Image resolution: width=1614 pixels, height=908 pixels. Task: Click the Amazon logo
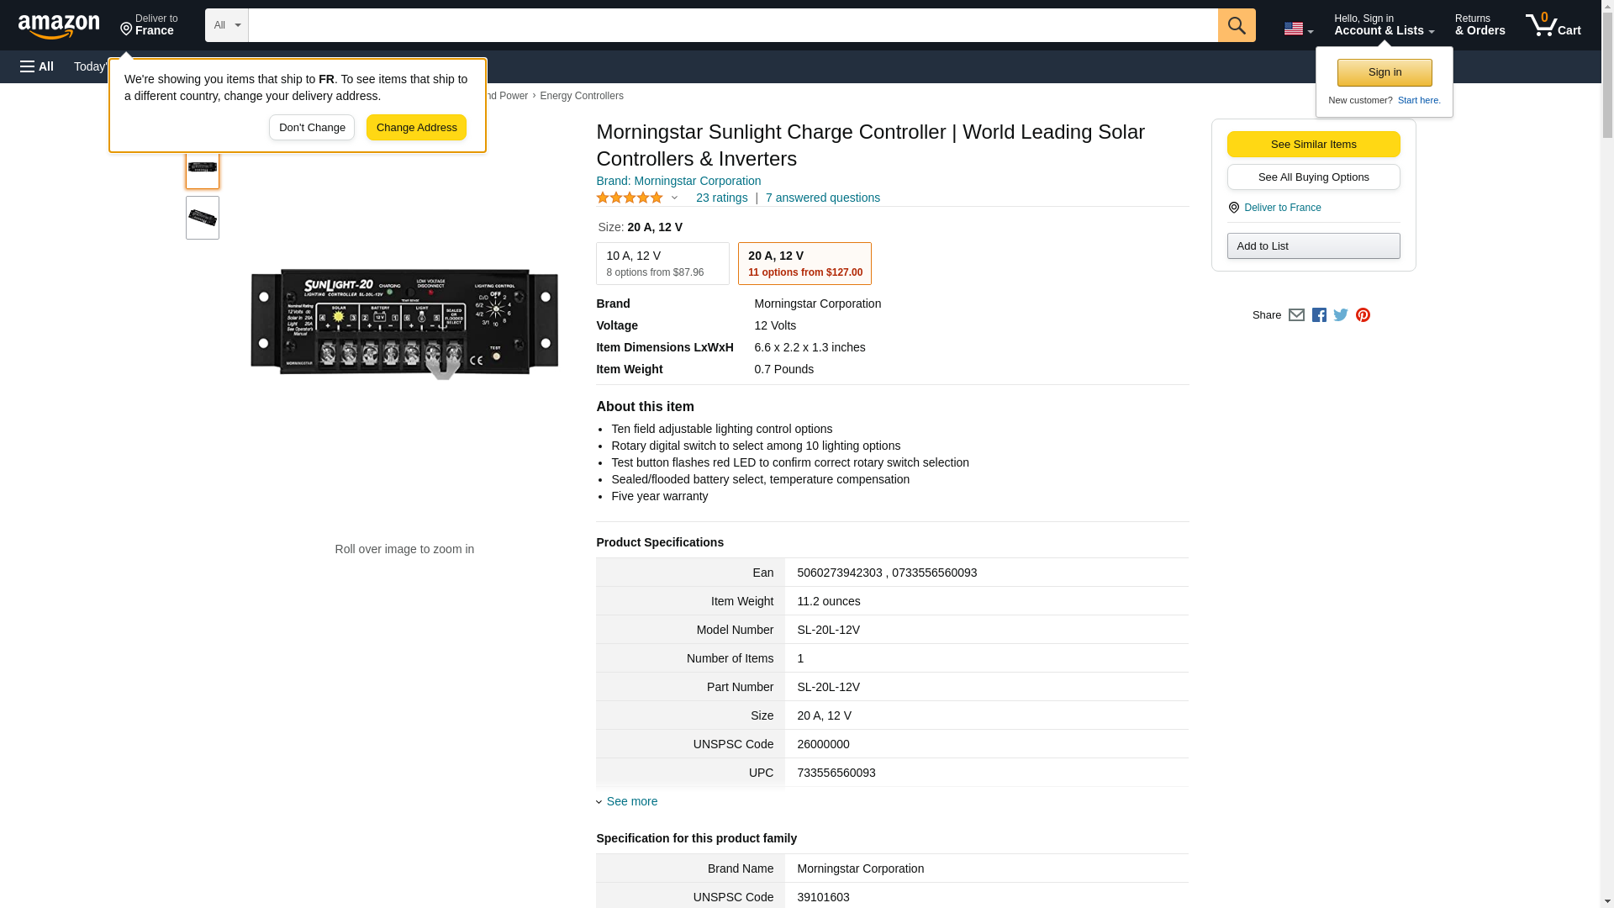(59, 26)
